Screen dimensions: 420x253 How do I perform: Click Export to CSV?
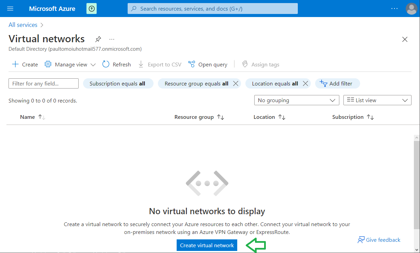[x=160, y=64]
